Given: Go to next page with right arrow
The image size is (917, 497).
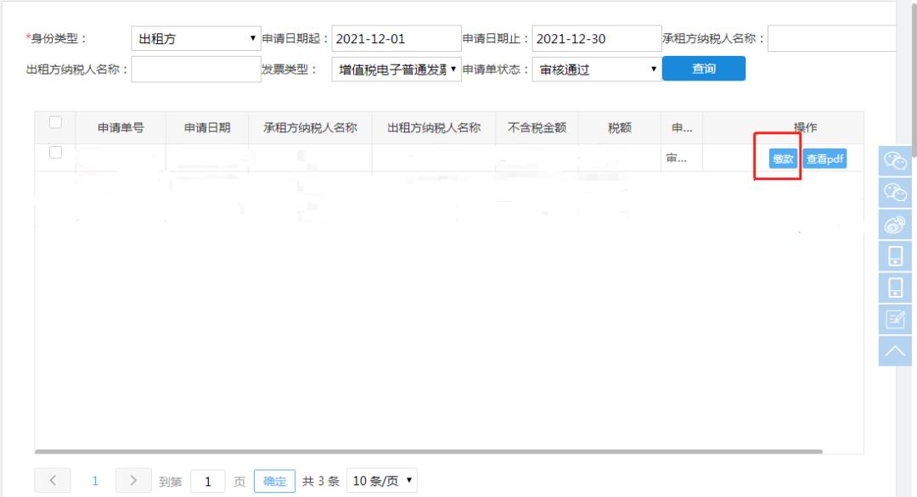Looking at the screenshot, I should (132, 479).
